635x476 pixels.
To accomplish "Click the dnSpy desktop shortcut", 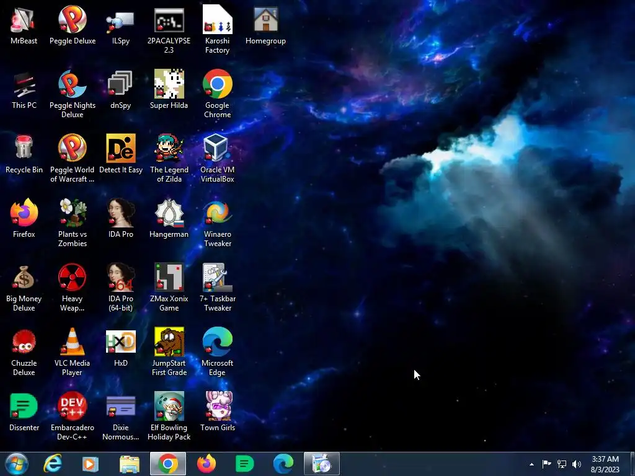I will coord(121,89).
